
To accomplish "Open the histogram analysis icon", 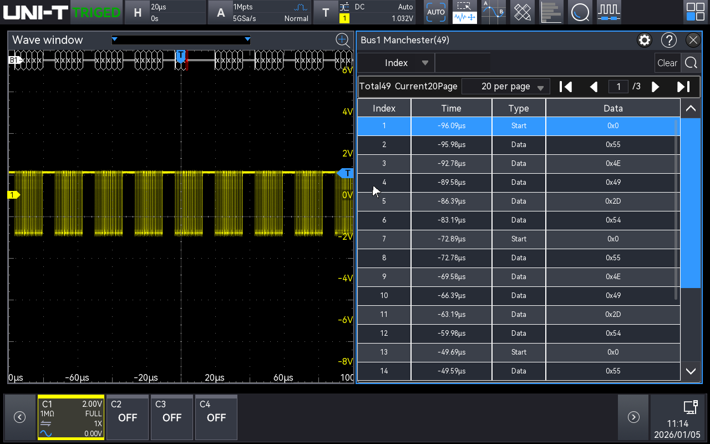I will pyautogui.click(x=551, y=12).
